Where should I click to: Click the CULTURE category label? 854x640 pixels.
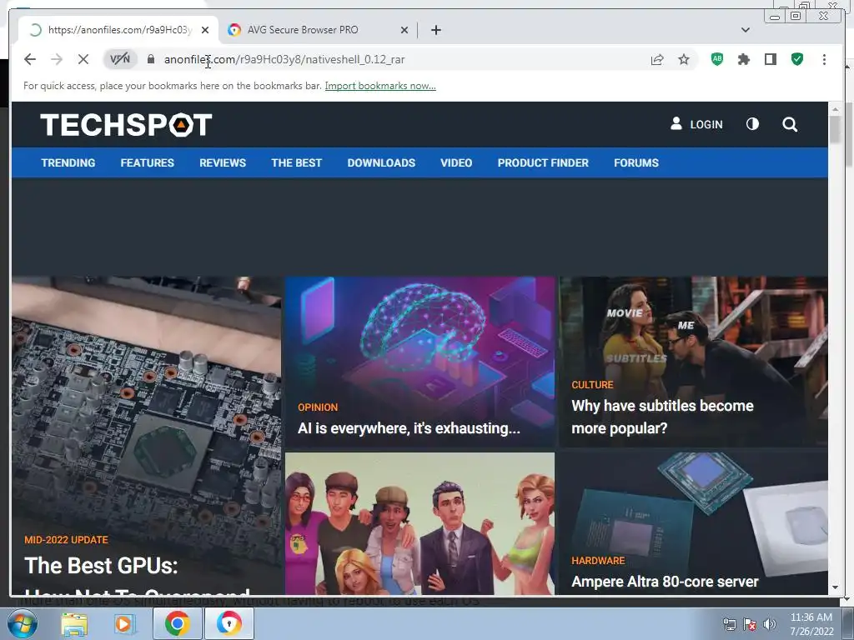tap(592, 385)
